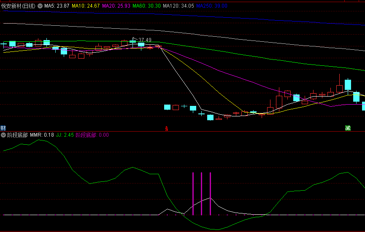The image size is (365, 232).
Task: Select the magenta 阶段底部: 0.00 value
Action: click(x=92, y=135)
